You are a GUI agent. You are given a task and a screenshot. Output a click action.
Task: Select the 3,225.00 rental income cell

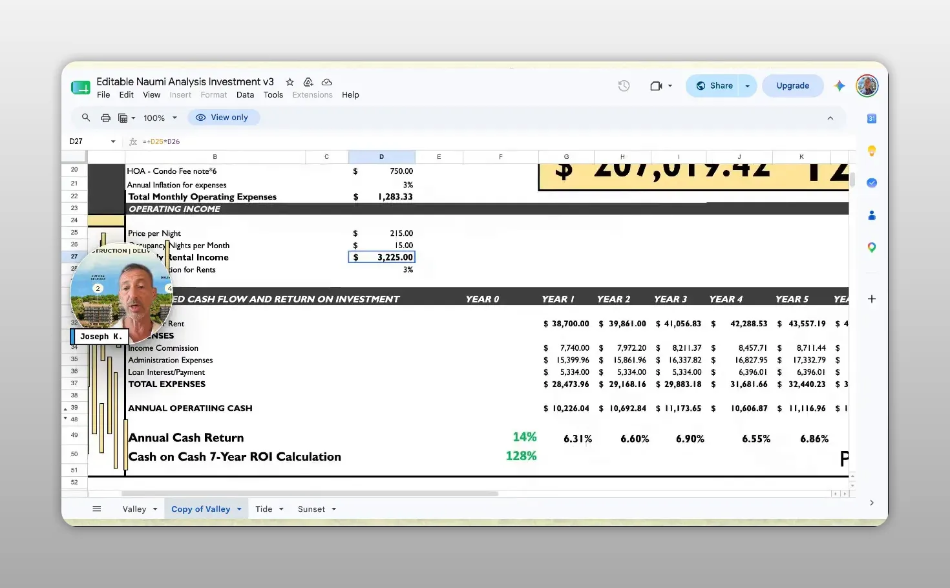click(381, 257)
